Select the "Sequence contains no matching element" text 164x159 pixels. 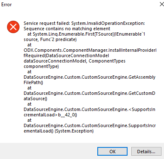pyautogui.click(x=67, y=29)
